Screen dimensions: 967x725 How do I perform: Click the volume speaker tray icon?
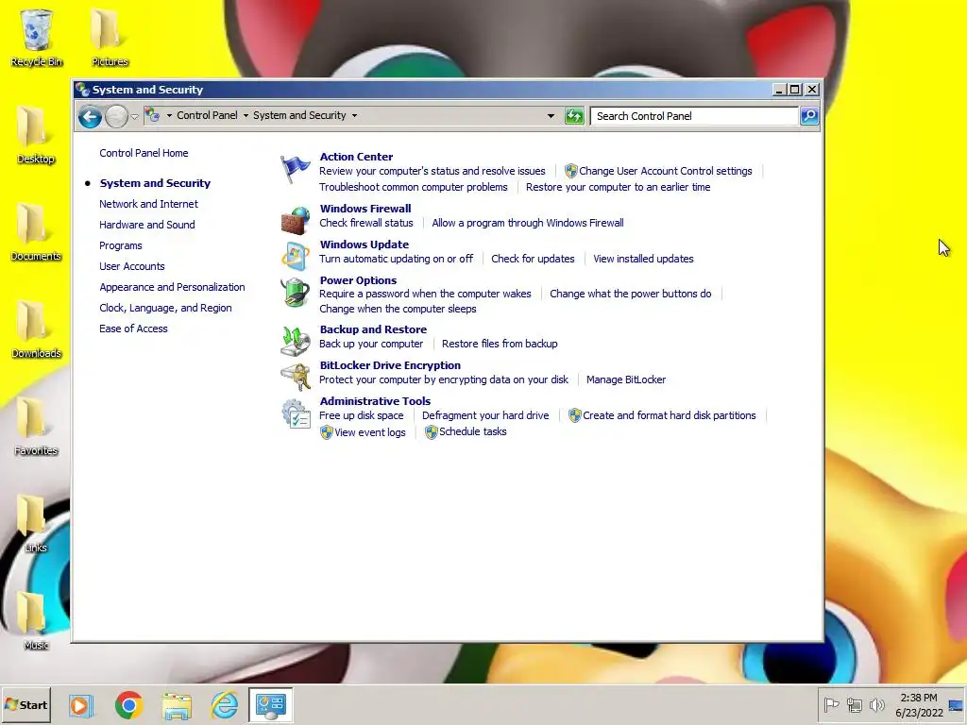click(876, 704)
